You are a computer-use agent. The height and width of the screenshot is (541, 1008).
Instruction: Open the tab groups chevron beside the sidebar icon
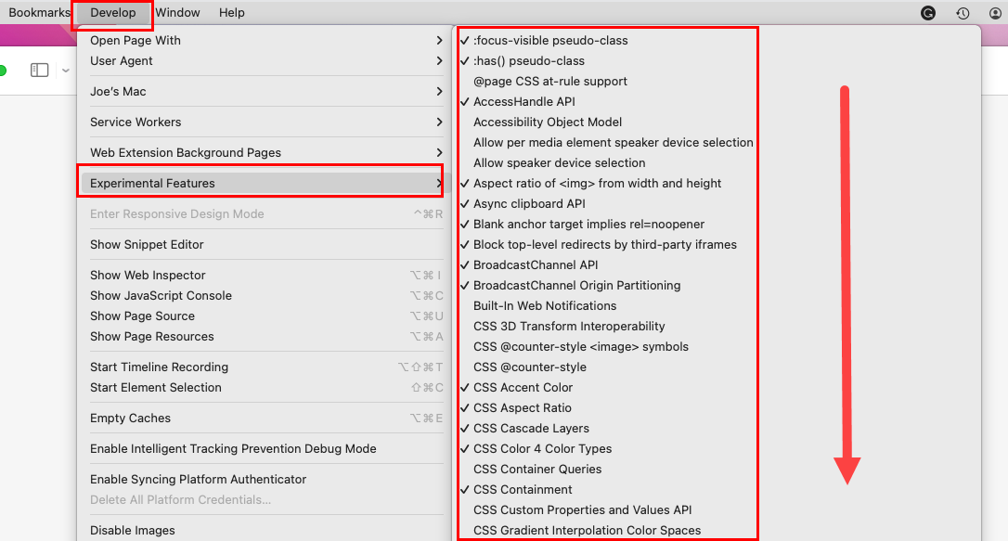(65, 70)
